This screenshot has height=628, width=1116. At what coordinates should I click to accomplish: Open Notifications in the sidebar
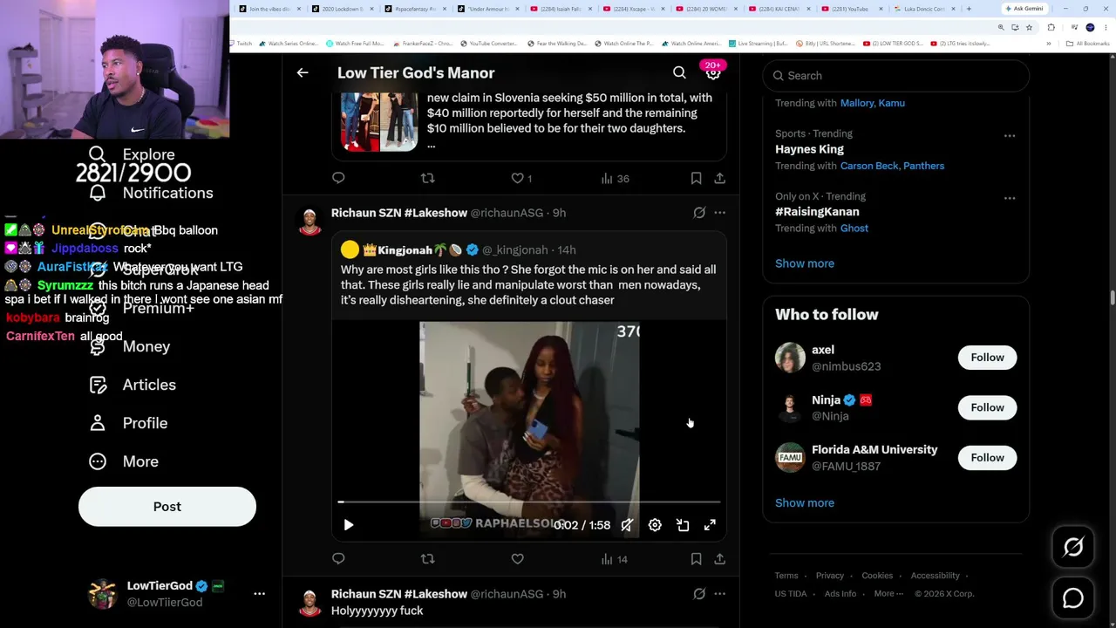[151, 193]
